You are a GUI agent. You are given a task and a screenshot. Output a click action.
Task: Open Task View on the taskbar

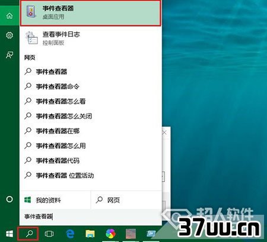tap(49, 234)
